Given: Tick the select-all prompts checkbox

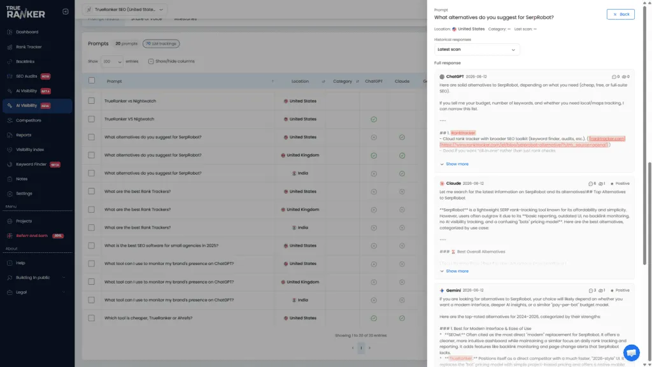Looking at the screenshot, I should [x=92, y=81].
